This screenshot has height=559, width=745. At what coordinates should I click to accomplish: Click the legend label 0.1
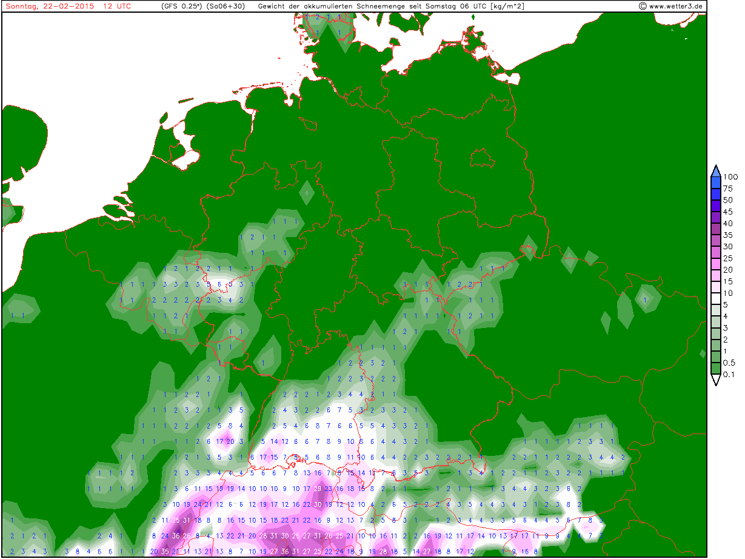coord(729,374)
